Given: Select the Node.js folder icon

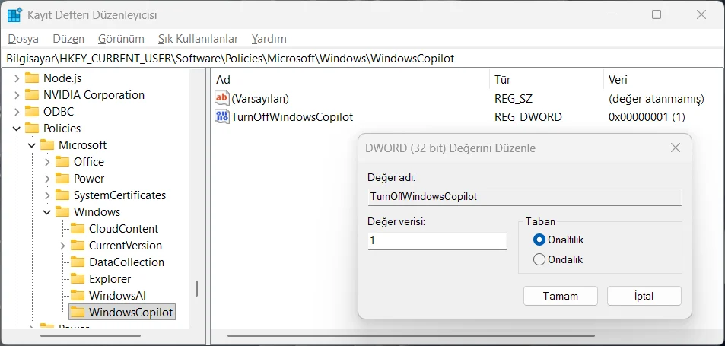Looking at the screenshot, I should (32, 78).
